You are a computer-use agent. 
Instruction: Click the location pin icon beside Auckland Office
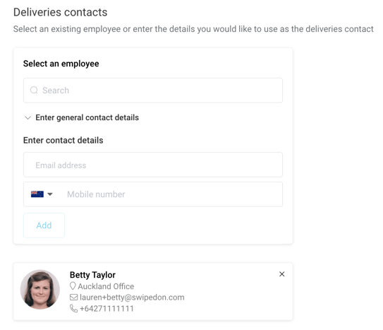click(x=73, y=286)
